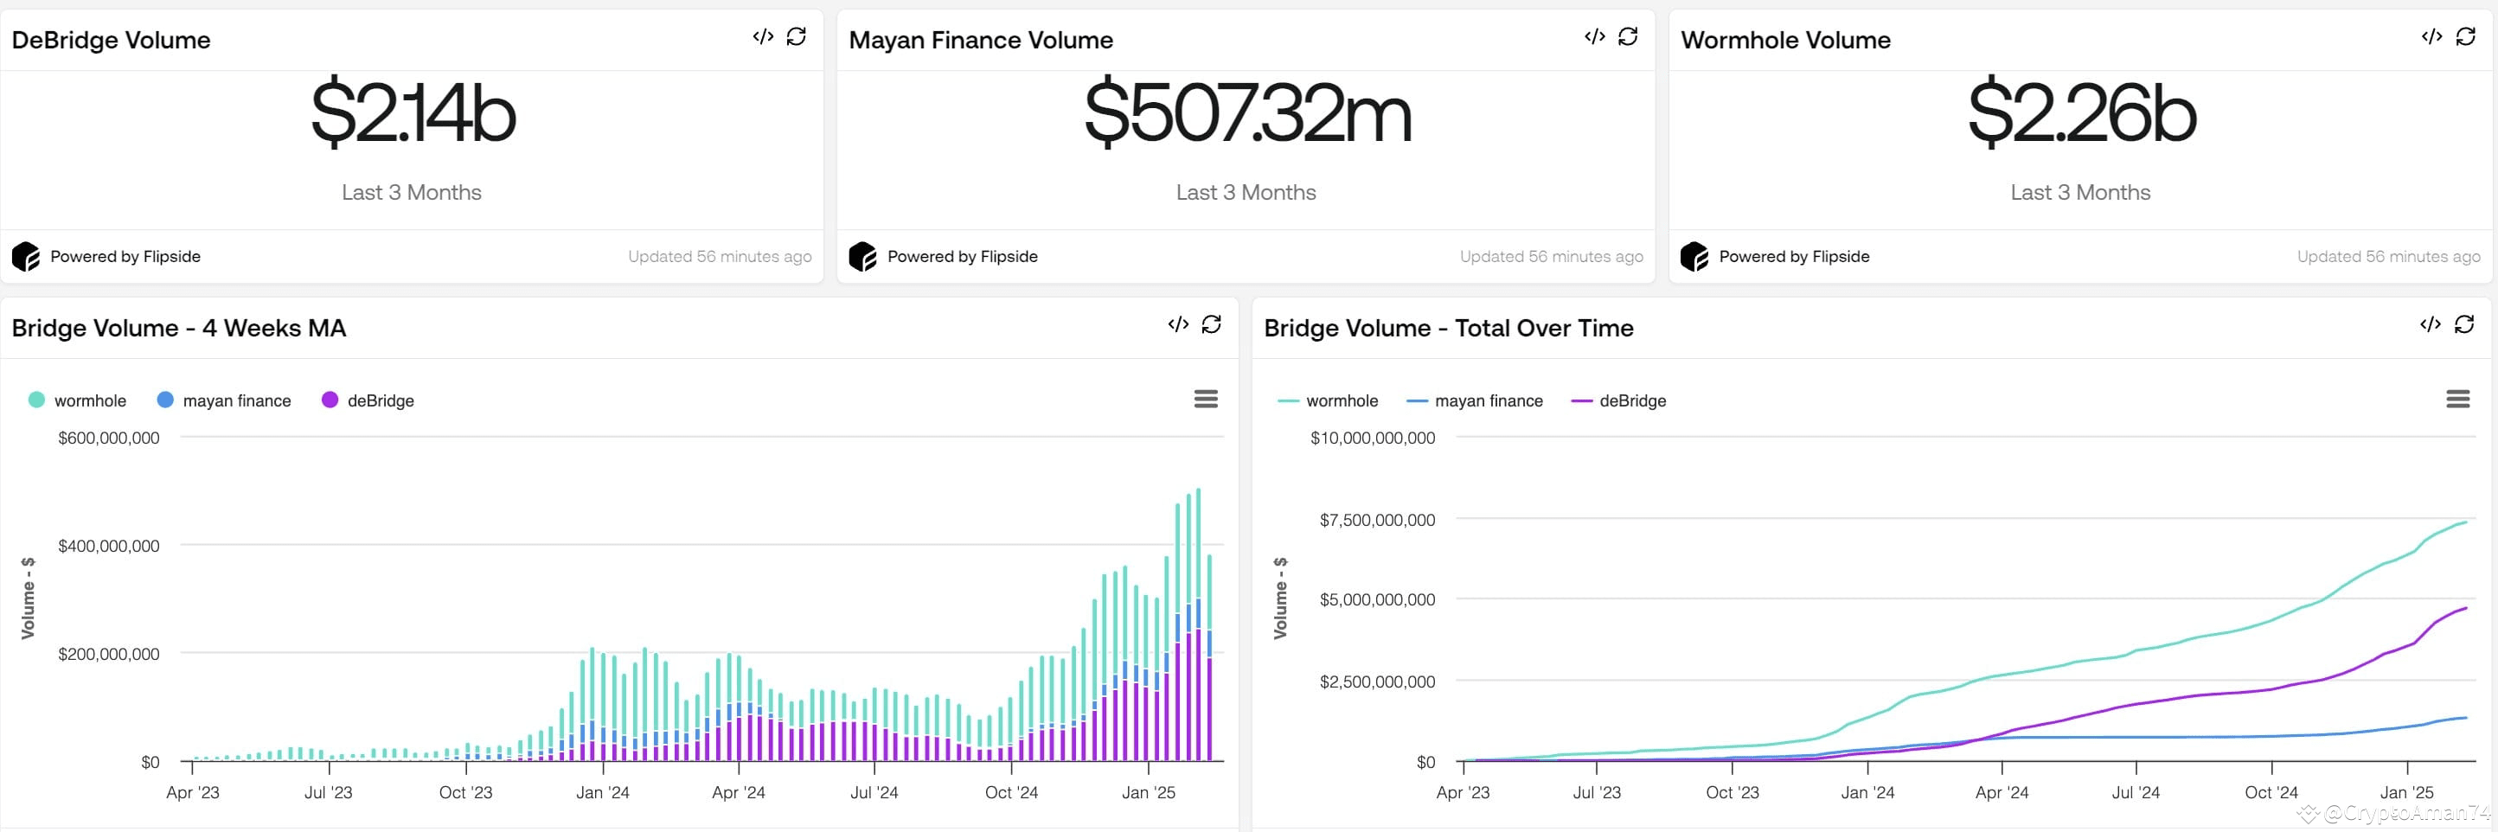Viewport: 2498px width, 832px height.
Task: Refresh the DeBridge Volume card
Action: coord(796,37)
